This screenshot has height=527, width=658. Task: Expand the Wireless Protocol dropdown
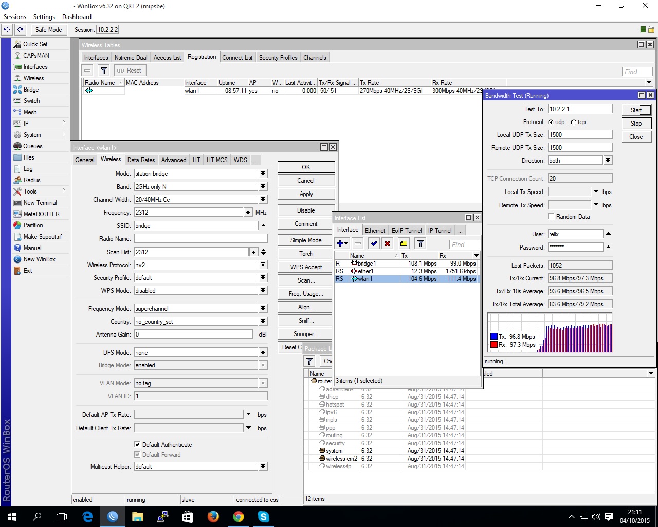263,265
